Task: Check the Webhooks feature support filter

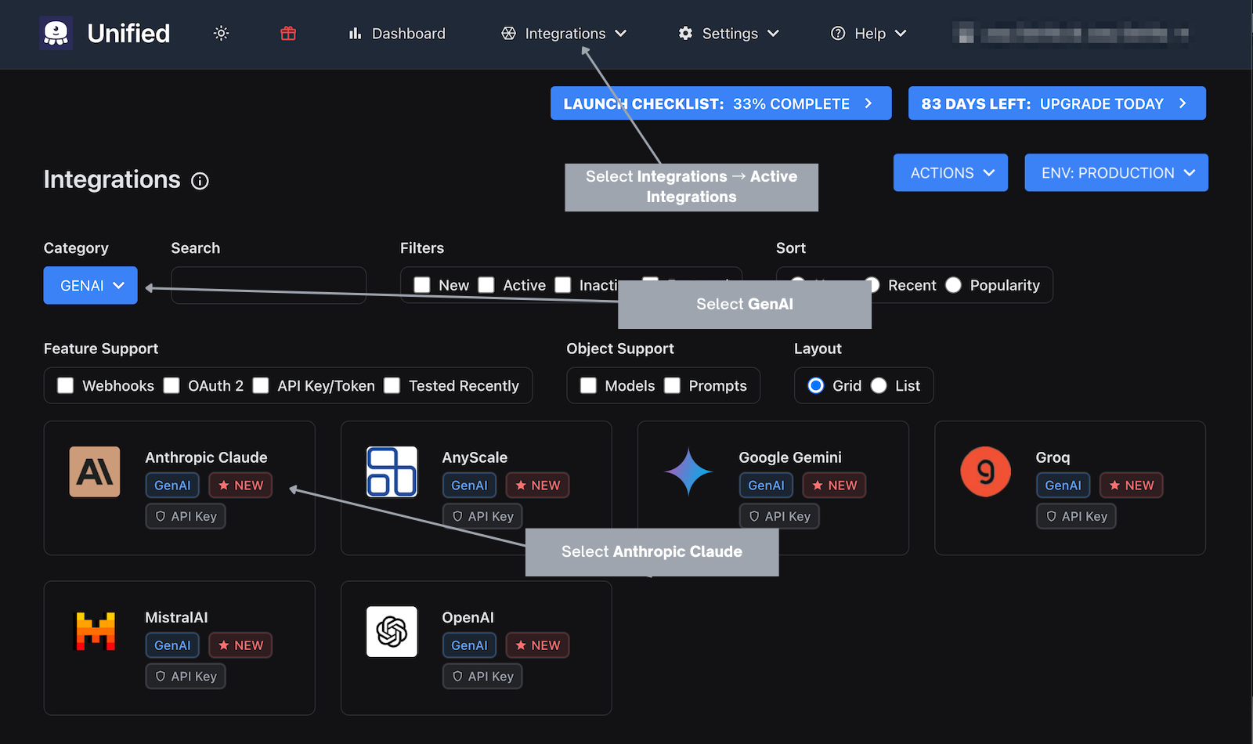Action: point(65,385)
